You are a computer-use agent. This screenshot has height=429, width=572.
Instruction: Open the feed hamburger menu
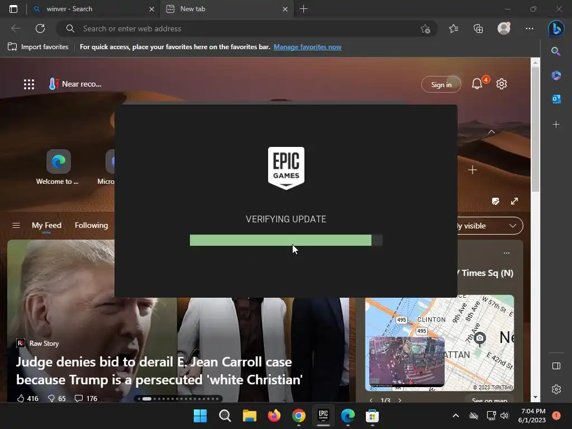pyautogui.click(x=16, y=226)
